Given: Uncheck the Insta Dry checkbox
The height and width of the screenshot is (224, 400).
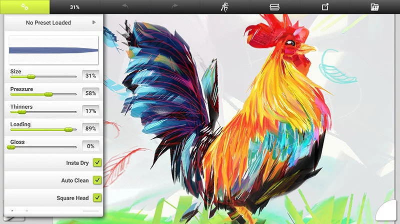Looking at the screenshot, I should click(x=97, y=163).
